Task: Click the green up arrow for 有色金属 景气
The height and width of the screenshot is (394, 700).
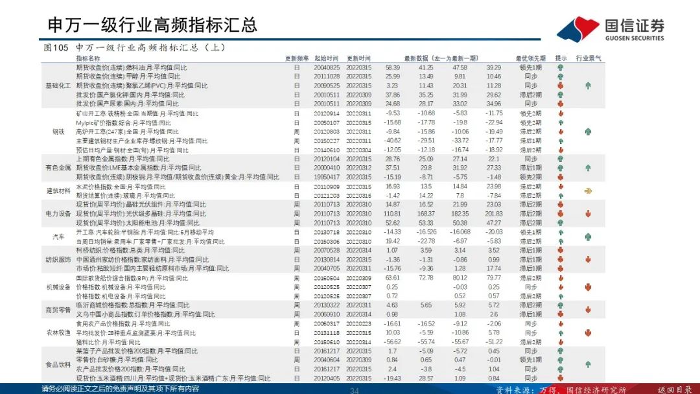Action: pyautogui.click(x=588, y=168)
